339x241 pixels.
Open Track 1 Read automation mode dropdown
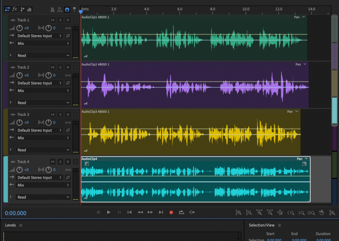tap(43, 55)
